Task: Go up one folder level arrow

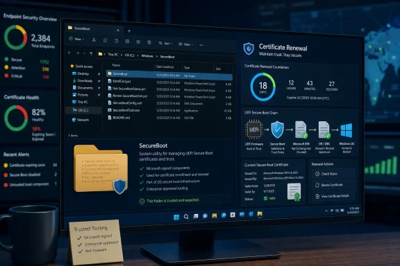Action: click(91, 54)
